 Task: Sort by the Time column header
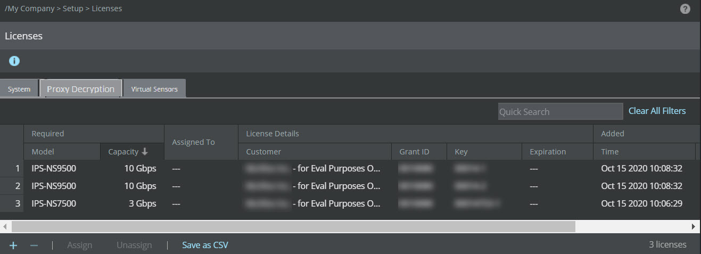pyautogui.click(x=644, y=152)
